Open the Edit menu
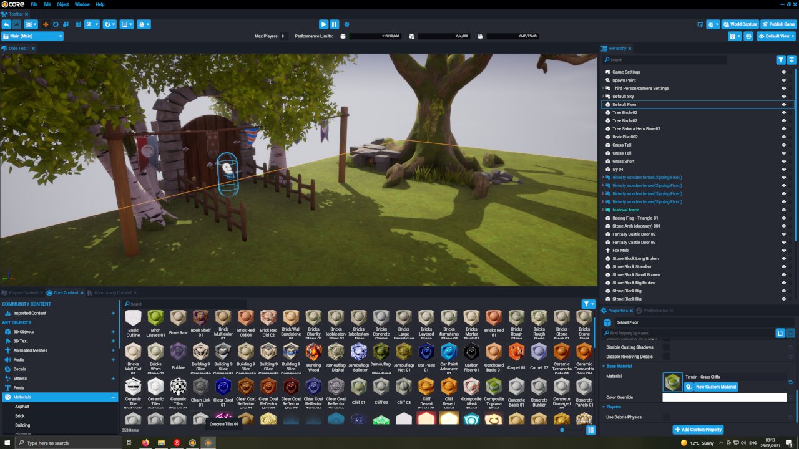Viewport: 799px width, 449px height. 47,4
